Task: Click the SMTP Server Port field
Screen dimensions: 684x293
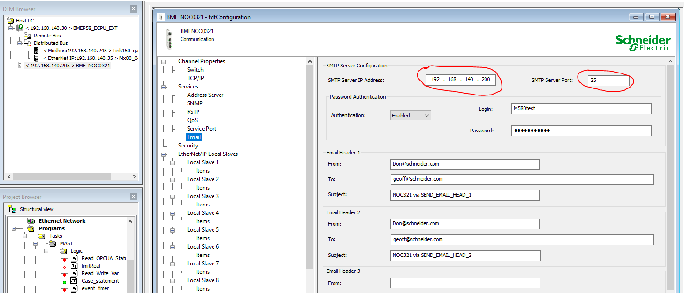Action: pos(608,81)
